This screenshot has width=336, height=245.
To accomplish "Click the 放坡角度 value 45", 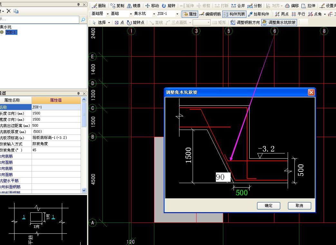I will pyautogui.click(x=56, y=150).
